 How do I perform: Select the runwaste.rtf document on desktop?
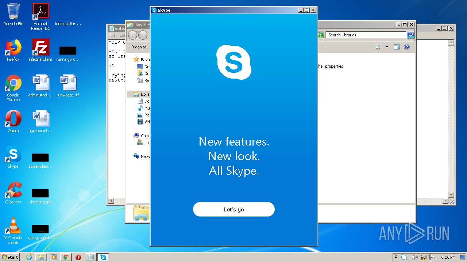pos(68,86)
